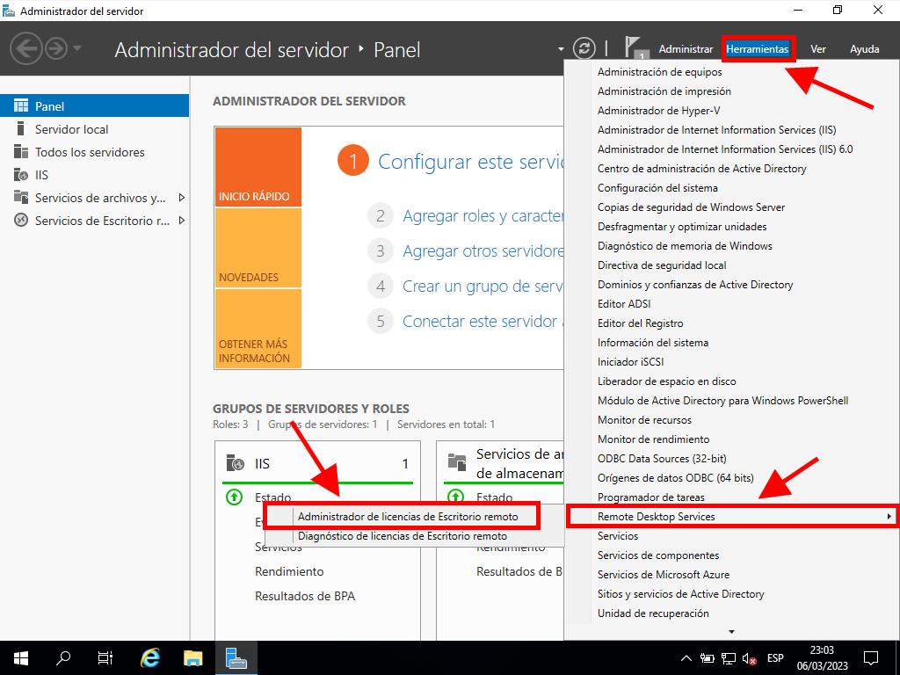The height and width of the screenshot is (675, 900).
Task: Open Liberador de espacio en disco
Action: tap(666, 381)
